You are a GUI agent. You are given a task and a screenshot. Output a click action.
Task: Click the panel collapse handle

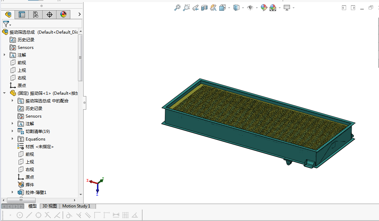(x=85, y=103)
